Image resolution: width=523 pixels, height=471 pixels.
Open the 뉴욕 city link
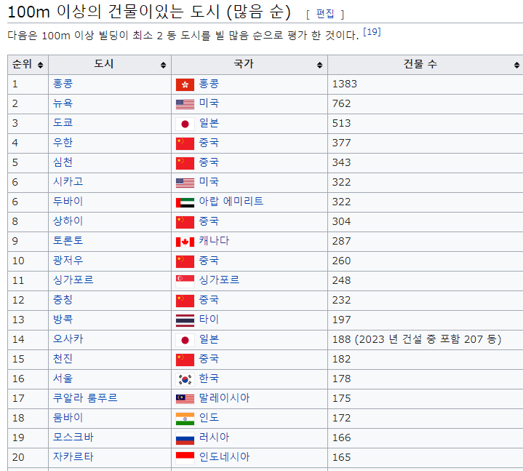pos(63,103)
